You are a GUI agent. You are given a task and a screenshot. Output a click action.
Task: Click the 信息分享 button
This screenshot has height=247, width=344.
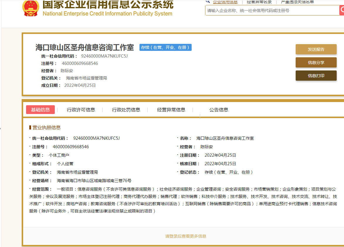pyautogui.click(x=316, y=62)
